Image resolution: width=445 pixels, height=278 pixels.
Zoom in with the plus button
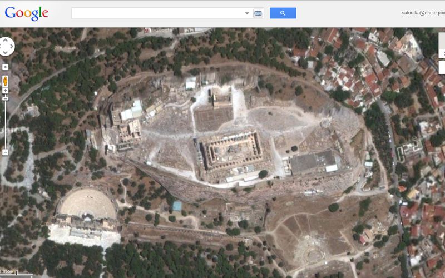6,91
